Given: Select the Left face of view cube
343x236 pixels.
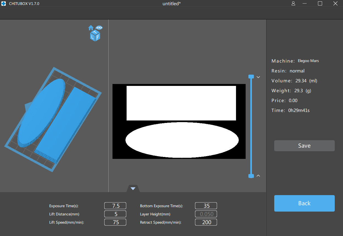Looking at the screenshot, I should (92, 38).
